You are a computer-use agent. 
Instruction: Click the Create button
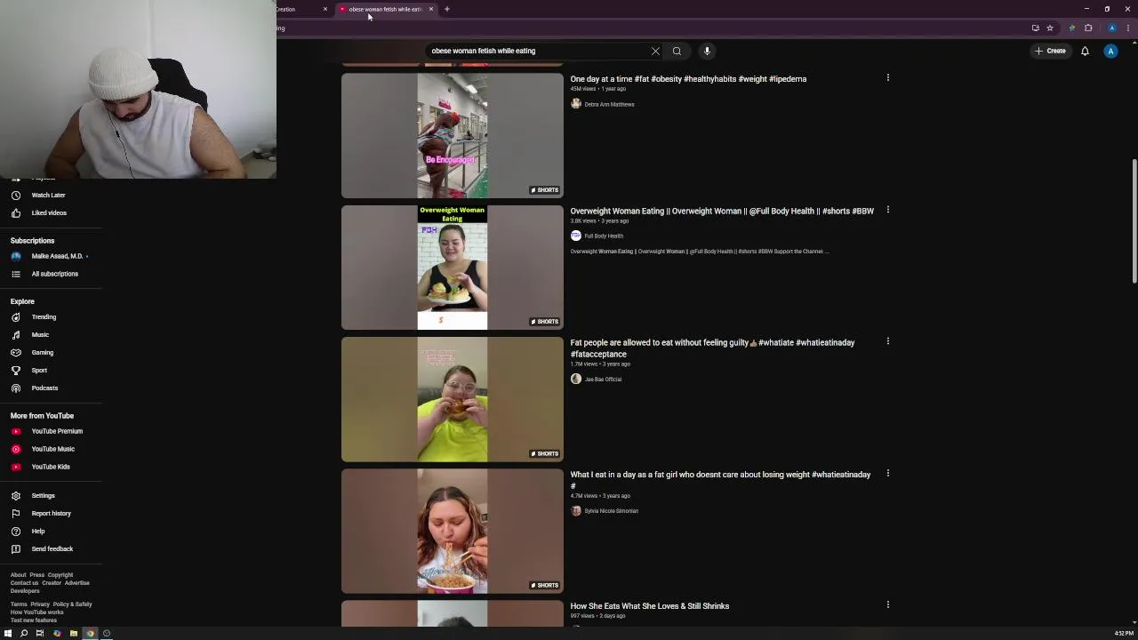pyautogui.click(x=1050, y=51)
